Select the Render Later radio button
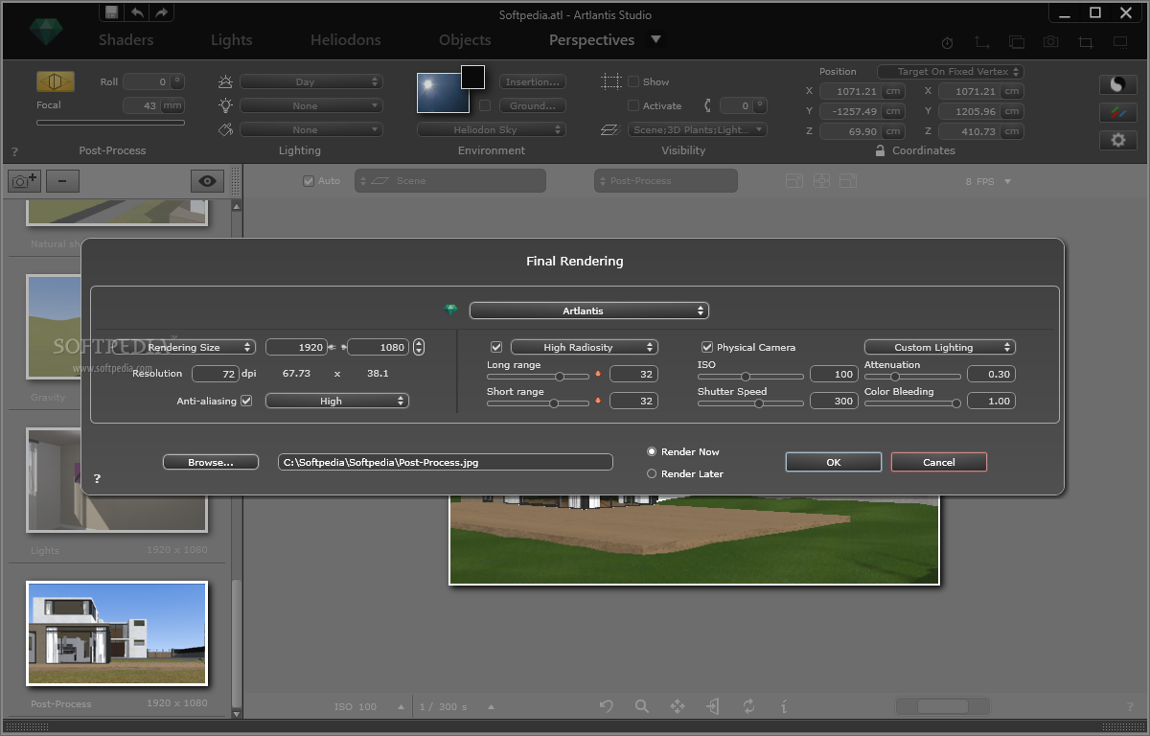Image resolution: width=1150 pixels, height=736 pixels. coord(652,473)
